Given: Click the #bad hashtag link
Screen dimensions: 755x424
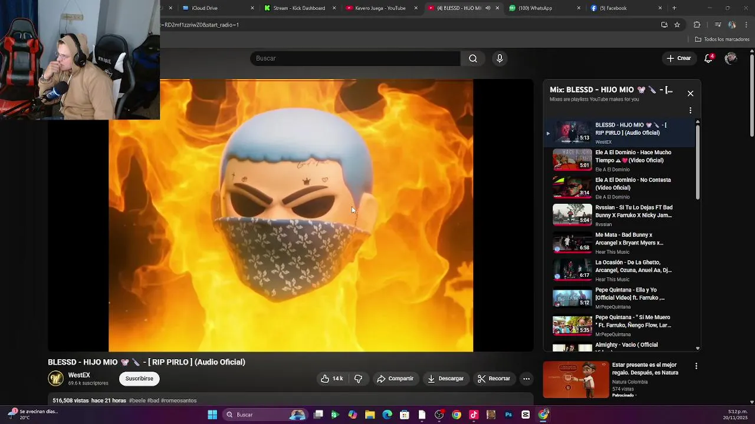Looking at the screenshot, I should 153,400.
